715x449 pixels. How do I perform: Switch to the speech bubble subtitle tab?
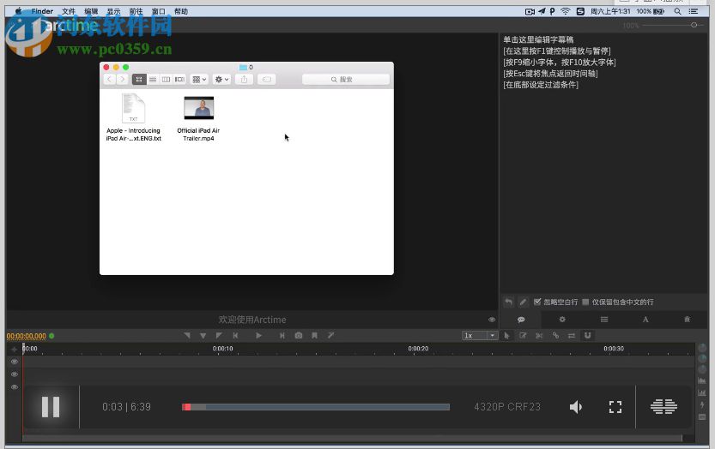click(x=521, y=320)
